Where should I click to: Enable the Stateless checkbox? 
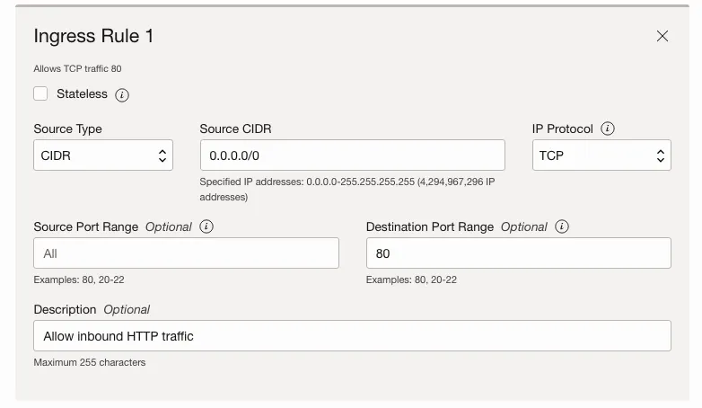tap(40, 93)
